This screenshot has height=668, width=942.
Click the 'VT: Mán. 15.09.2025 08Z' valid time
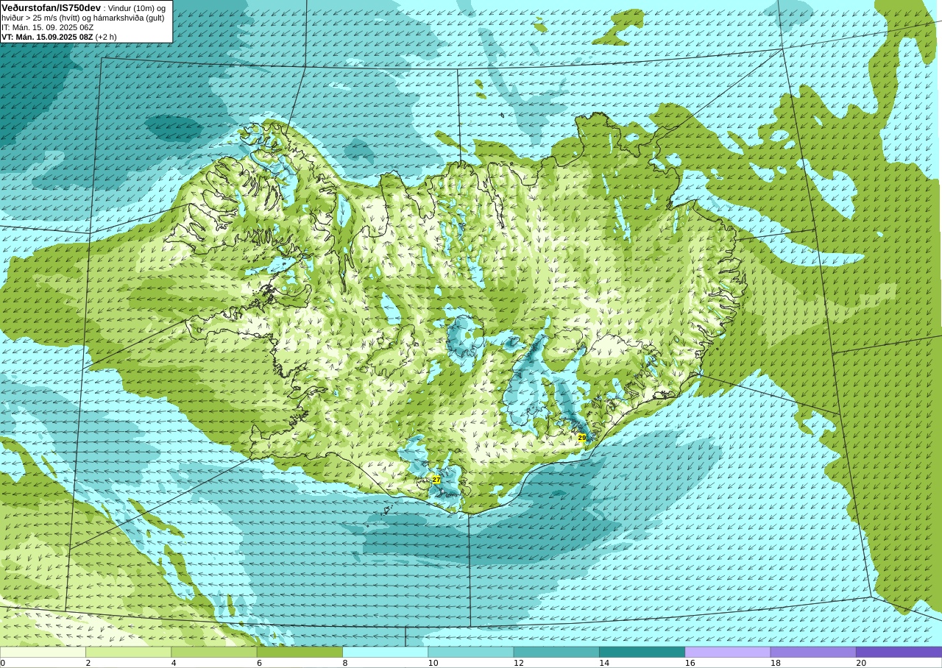point(47,37)
